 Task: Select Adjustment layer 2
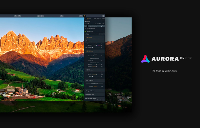(94, 26)
